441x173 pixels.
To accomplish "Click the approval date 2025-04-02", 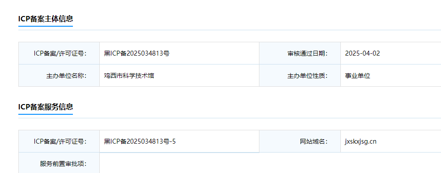I will 363,53.
